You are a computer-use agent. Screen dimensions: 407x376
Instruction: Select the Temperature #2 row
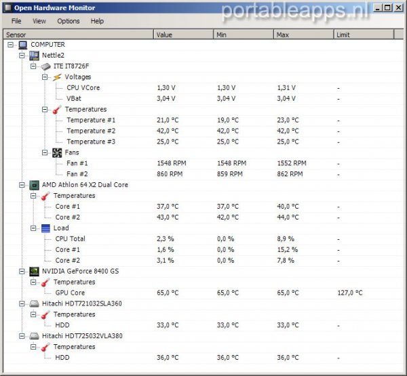coord(203,131)
